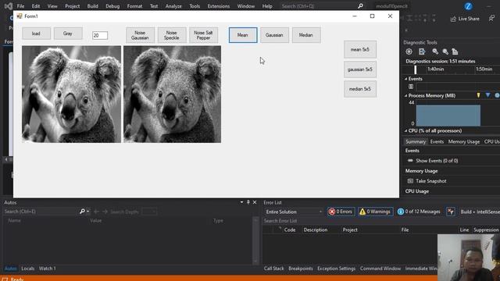The width and height of the screenshot is (500, 281).
Task: Switch to the Locals tab
Action: tap(28, 269)
